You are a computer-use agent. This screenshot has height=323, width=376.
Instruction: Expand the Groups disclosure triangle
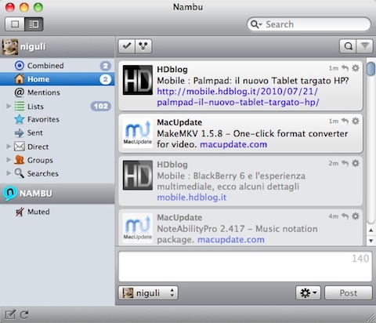tap(9, 160)
